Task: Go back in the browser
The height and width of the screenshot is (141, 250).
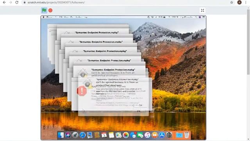Action: (4, 2)
